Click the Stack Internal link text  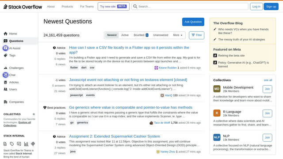click(x=23, y=154)
